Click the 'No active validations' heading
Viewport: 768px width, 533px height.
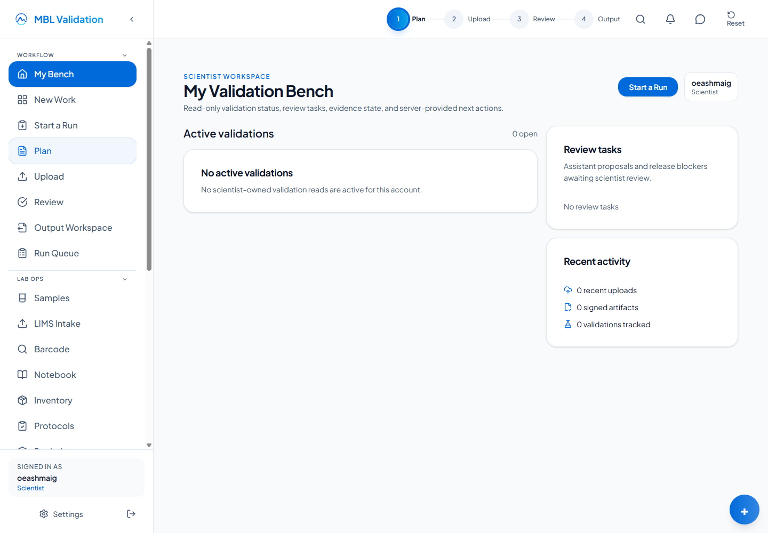tap(247, 173)
